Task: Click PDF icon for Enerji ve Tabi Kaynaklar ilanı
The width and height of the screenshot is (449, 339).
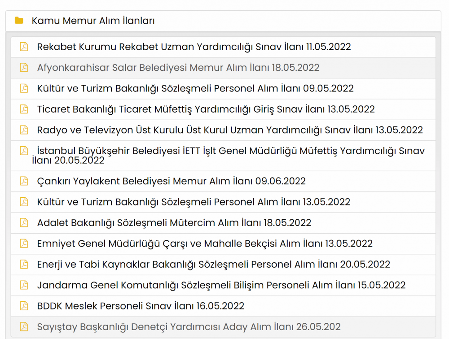Action: click(24, 264)
